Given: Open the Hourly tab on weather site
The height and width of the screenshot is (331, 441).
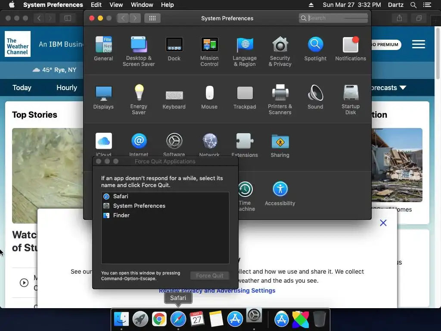Looking at the screenshot, I should pos(67,87).
